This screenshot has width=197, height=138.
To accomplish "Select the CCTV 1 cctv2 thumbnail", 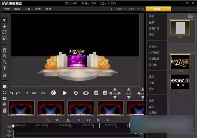I will [180, 82].
